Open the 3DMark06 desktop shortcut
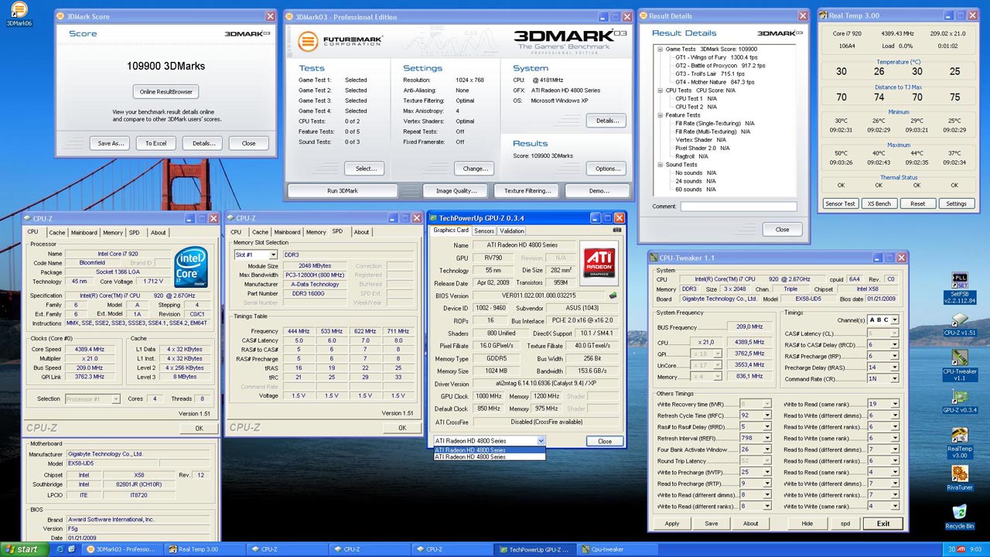Viewport: 990px width, 557px height. pyautogui.click(x=19, y=13)
